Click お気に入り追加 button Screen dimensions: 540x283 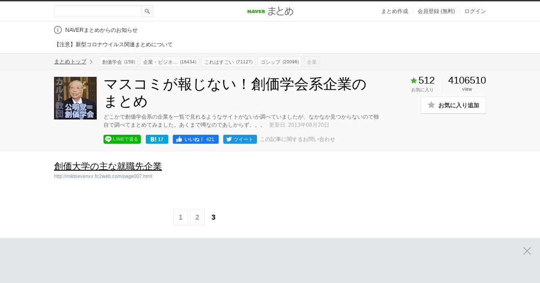pyautogui.click(x=453, y=105)
